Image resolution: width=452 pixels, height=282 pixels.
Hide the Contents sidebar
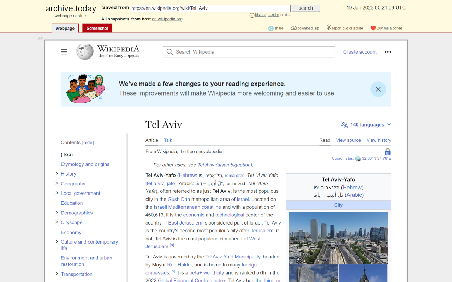(x=88, y=142)
